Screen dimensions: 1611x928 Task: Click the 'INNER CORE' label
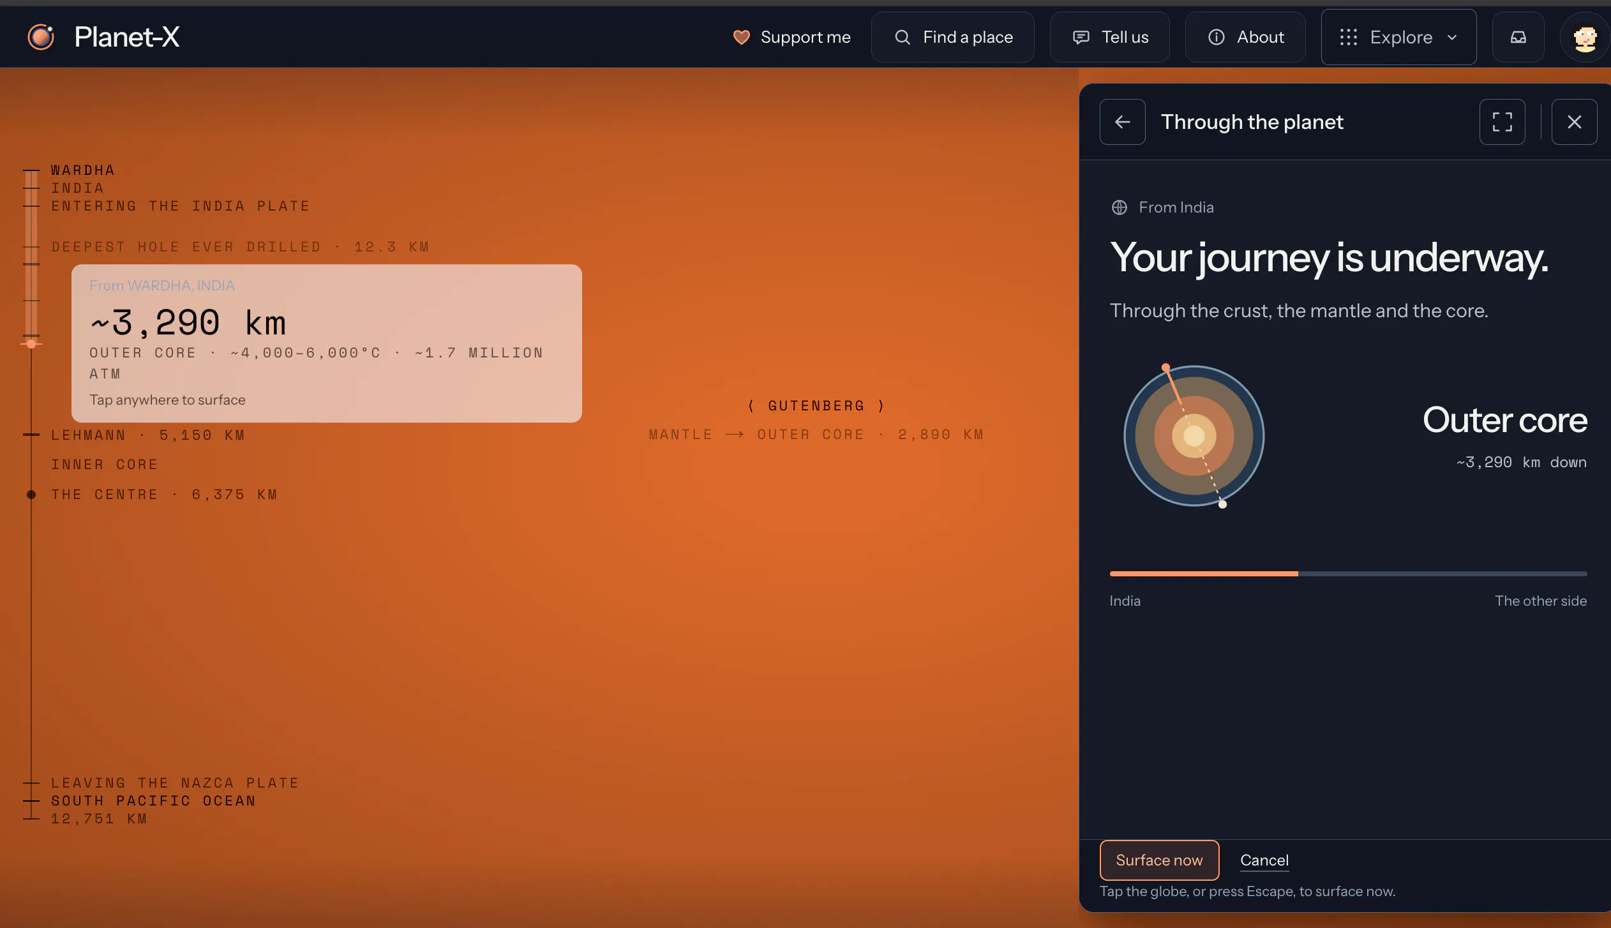tap(105, 465)
